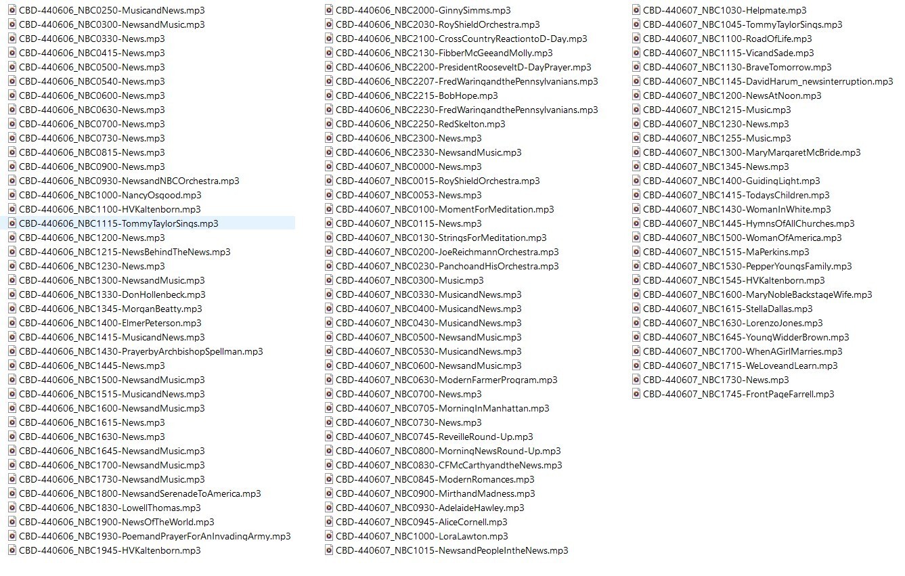
Task: Select file CBD-440607_NBC1400-GuidingLight.mp3
Action: coord(732,181)
